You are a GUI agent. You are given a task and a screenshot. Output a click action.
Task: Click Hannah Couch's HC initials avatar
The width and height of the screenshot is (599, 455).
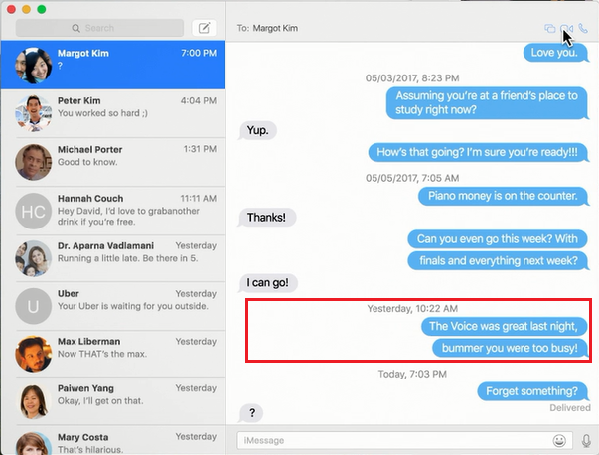(34, 211)
